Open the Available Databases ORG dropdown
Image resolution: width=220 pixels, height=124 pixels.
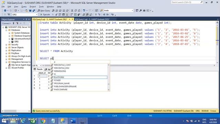click(37, 14)
